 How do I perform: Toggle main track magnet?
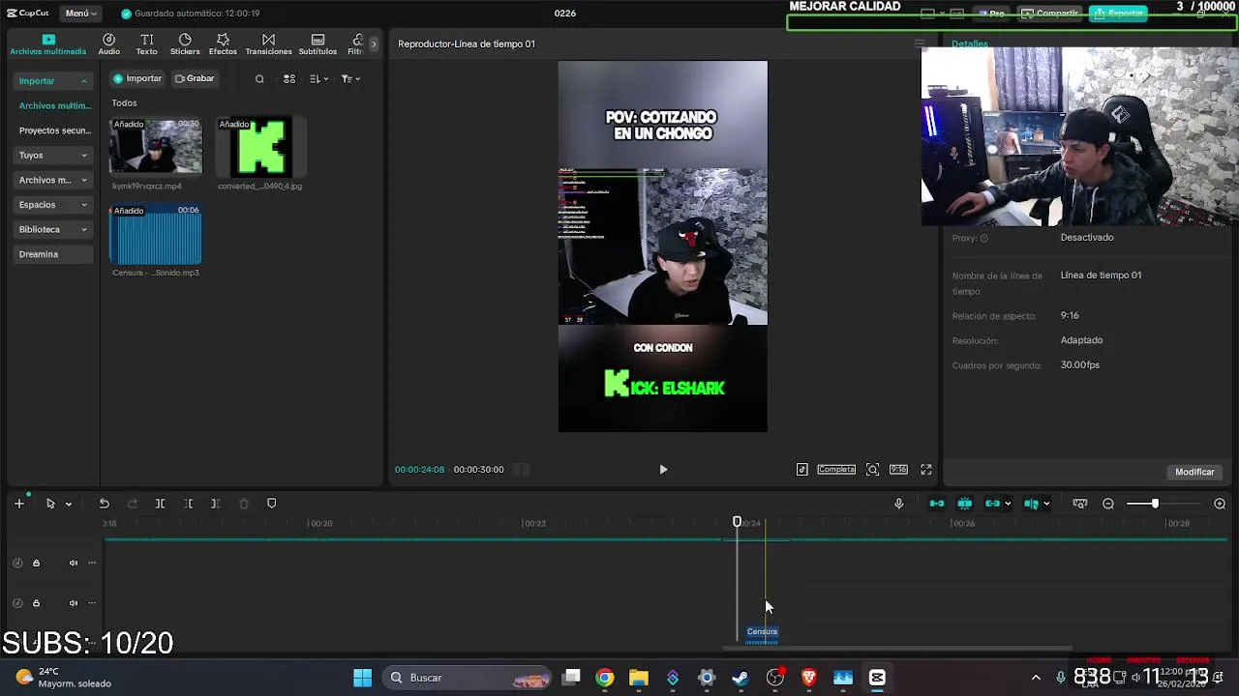pos(936,504)
